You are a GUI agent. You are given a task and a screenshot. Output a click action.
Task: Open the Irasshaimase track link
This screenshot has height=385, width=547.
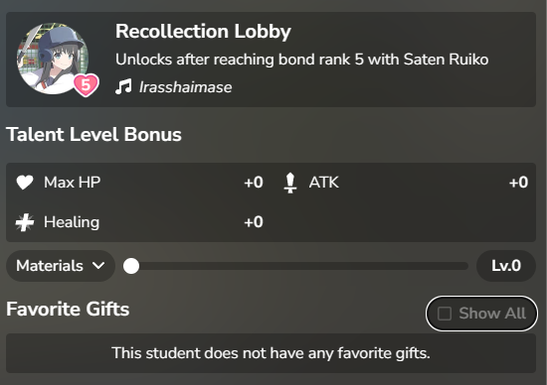pyautogui.click(x=185, y=87)
